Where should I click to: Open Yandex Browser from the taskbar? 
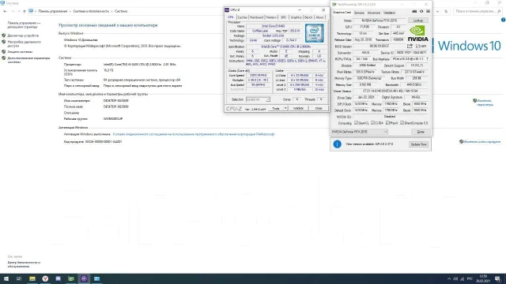tap(45, 278)
